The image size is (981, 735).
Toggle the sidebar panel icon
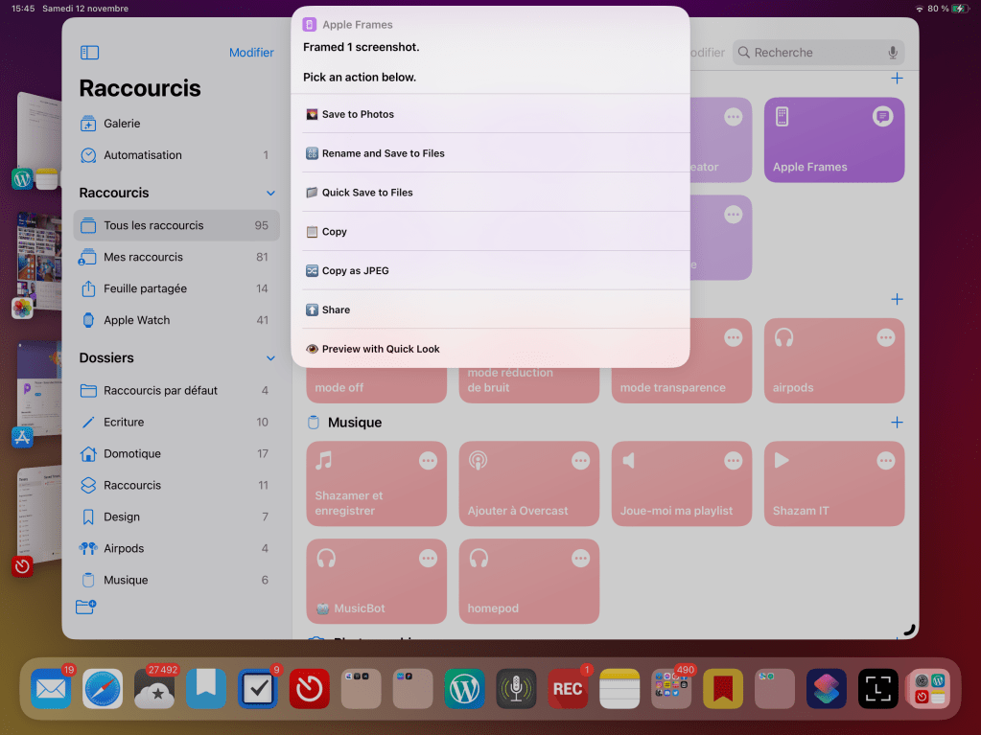coord(89,53)
